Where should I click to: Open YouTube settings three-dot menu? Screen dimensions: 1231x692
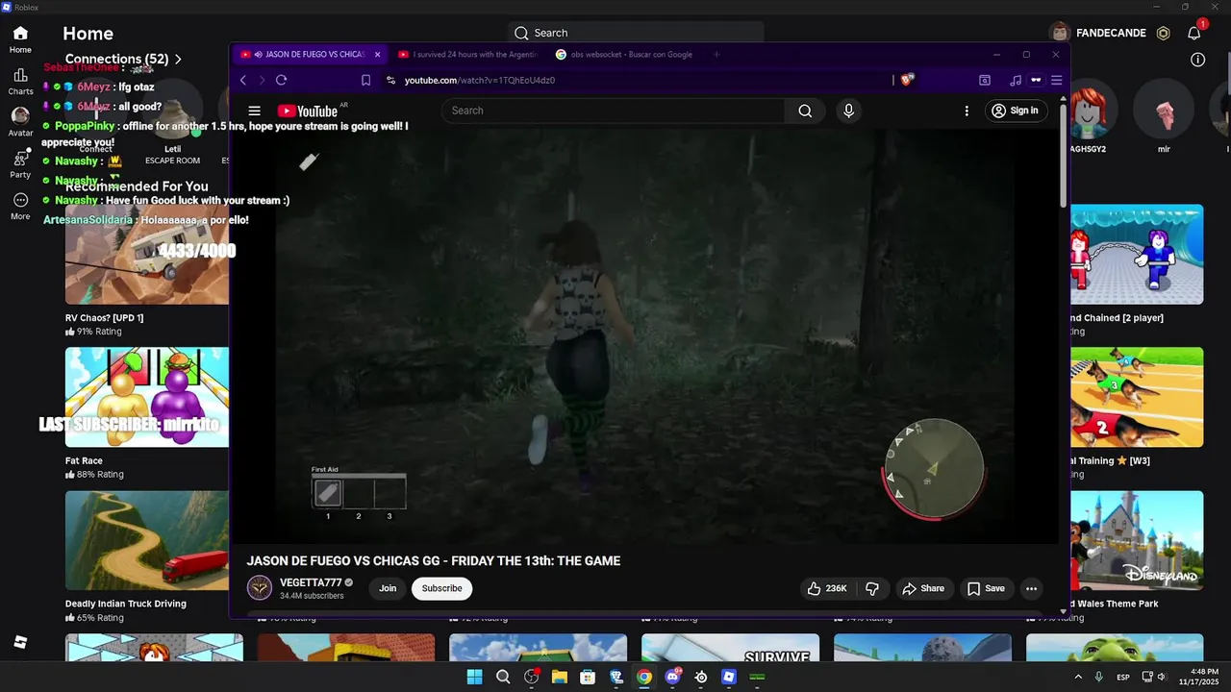point(967,111)
